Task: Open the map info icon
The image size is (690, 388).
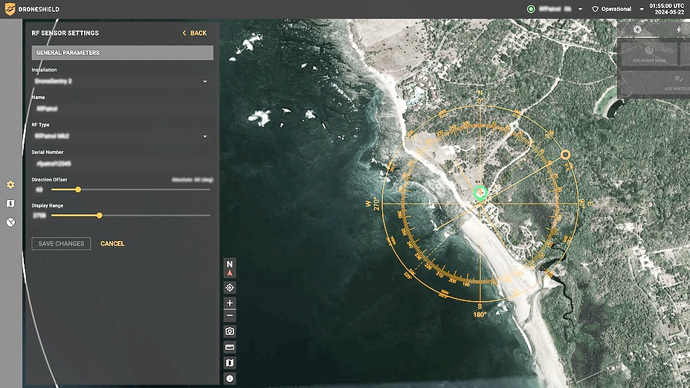Action: pos(230,378)
